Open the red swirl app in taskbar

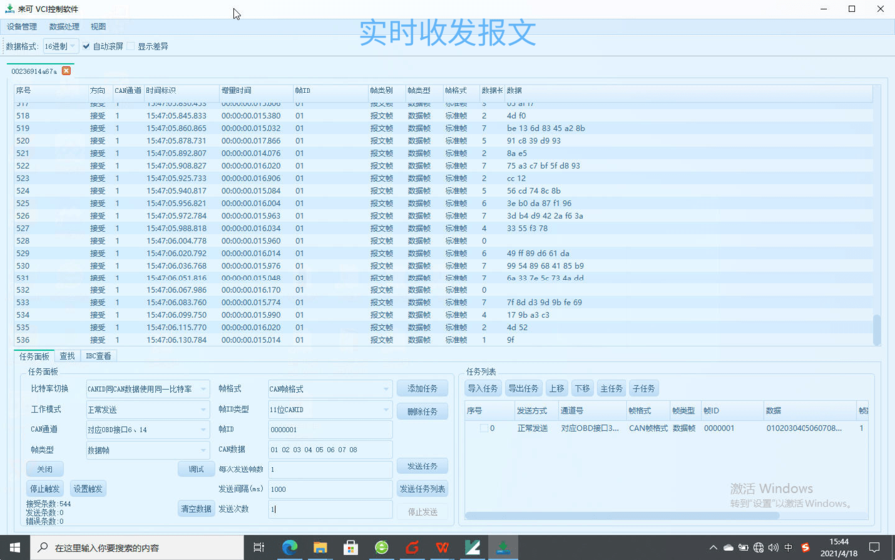[x=412, y=547]
